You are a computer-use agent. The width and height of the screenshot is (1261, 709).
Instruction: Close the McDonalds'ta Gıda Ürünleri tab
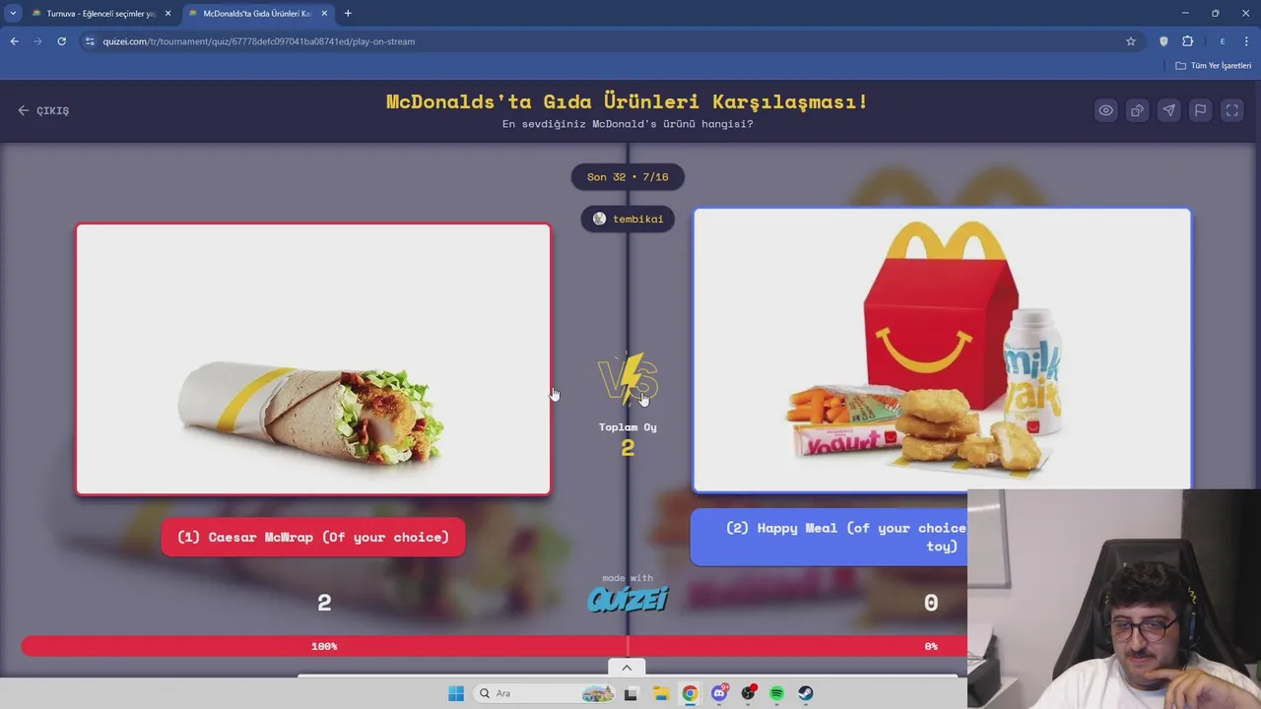coord(324,14)
